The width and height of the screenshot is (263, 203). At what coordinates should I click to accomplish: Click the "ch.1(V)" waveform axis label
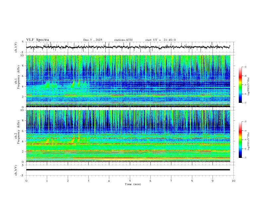pos(16,47)
